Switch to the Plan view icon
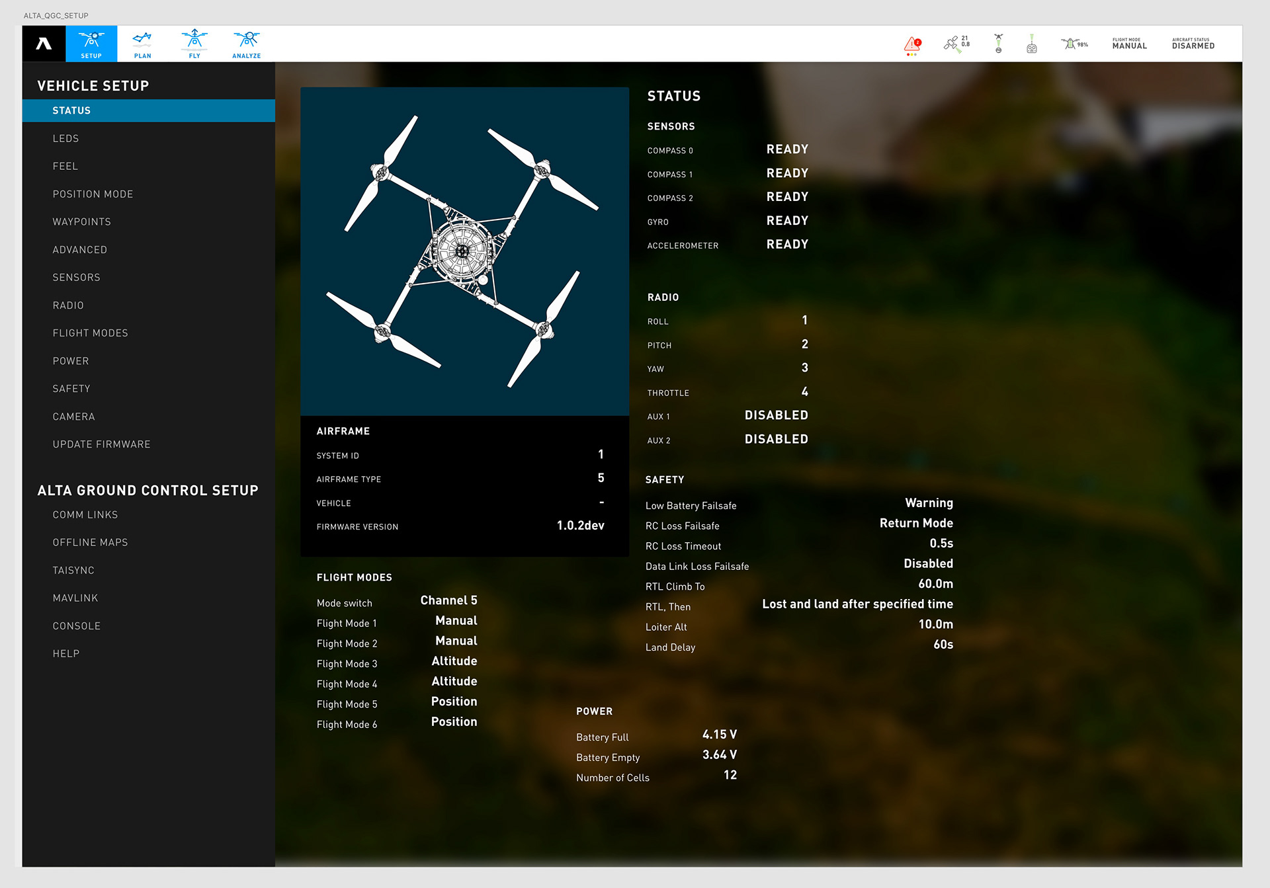 click(142, 44)
